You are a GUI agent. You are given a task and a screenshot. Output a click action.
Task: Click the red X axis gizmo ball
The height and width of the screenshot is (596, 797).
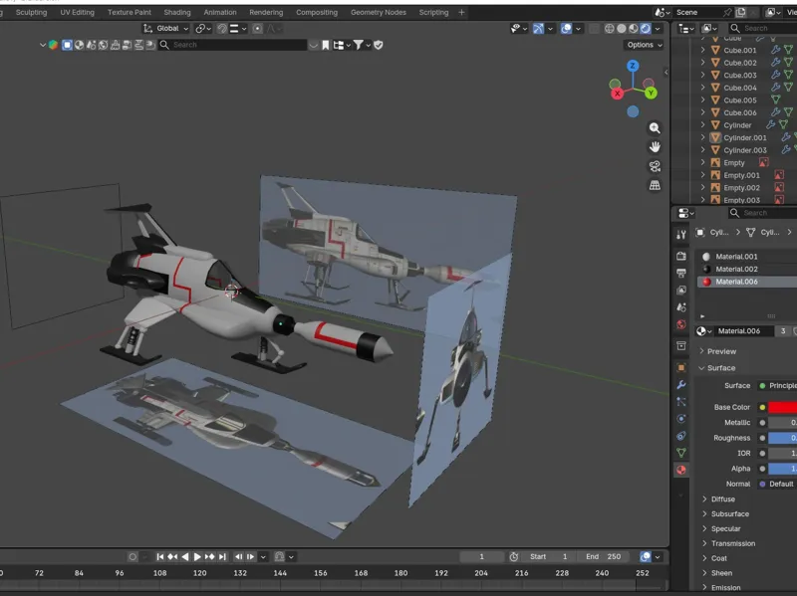click(617, 94)
